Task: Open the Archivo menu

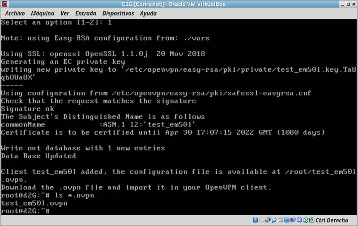Action: pyautogui.click(x=15, y=13)
